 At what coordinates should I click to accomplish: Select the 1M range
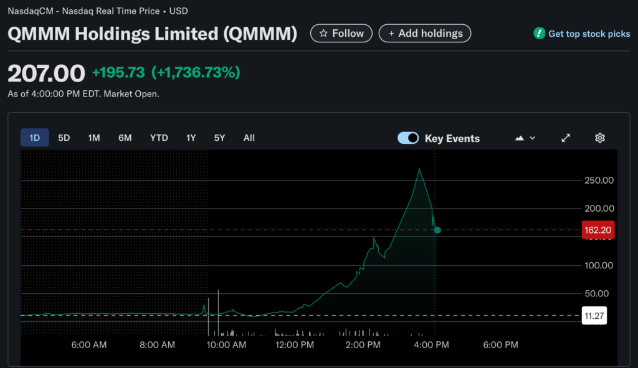point(94,138)
